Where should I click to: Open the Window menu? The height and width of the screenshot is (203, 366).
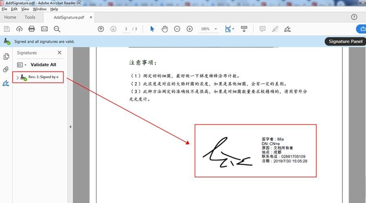(x=39, y=9)
